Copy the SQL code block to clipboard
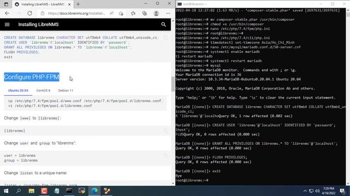This screenshot has height=196, width=350. (x=165, y=38)
